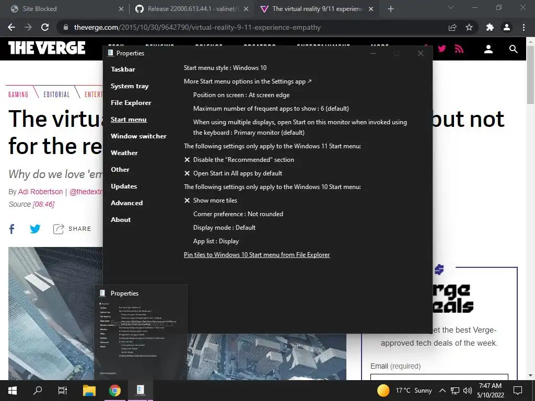Screen dimensions: 535x401
Task: Click The Verge logo
Action: 46,48
